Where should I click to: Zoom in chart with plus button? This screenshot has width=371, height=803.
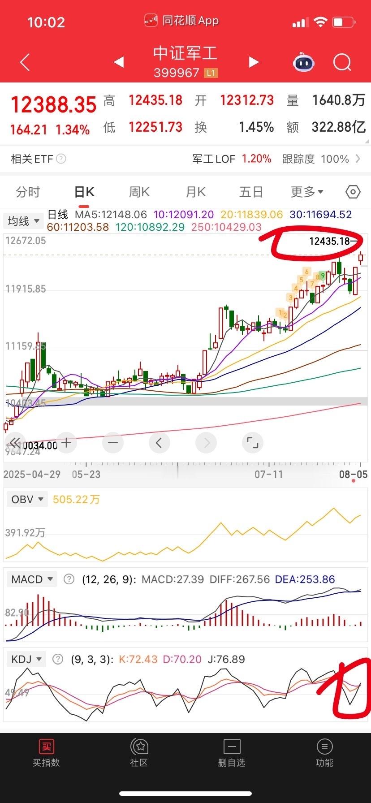tap(66, 443)
